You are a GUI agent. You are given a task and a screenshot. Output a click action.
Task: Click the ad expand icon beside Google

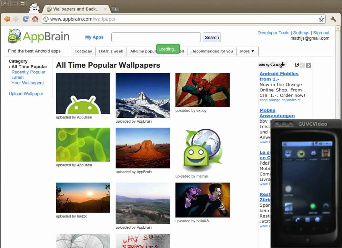coord(296,65)
